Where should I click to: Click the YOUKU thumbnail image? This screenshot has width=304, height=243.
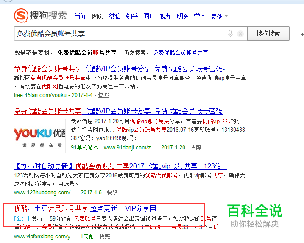coord(40,136)
